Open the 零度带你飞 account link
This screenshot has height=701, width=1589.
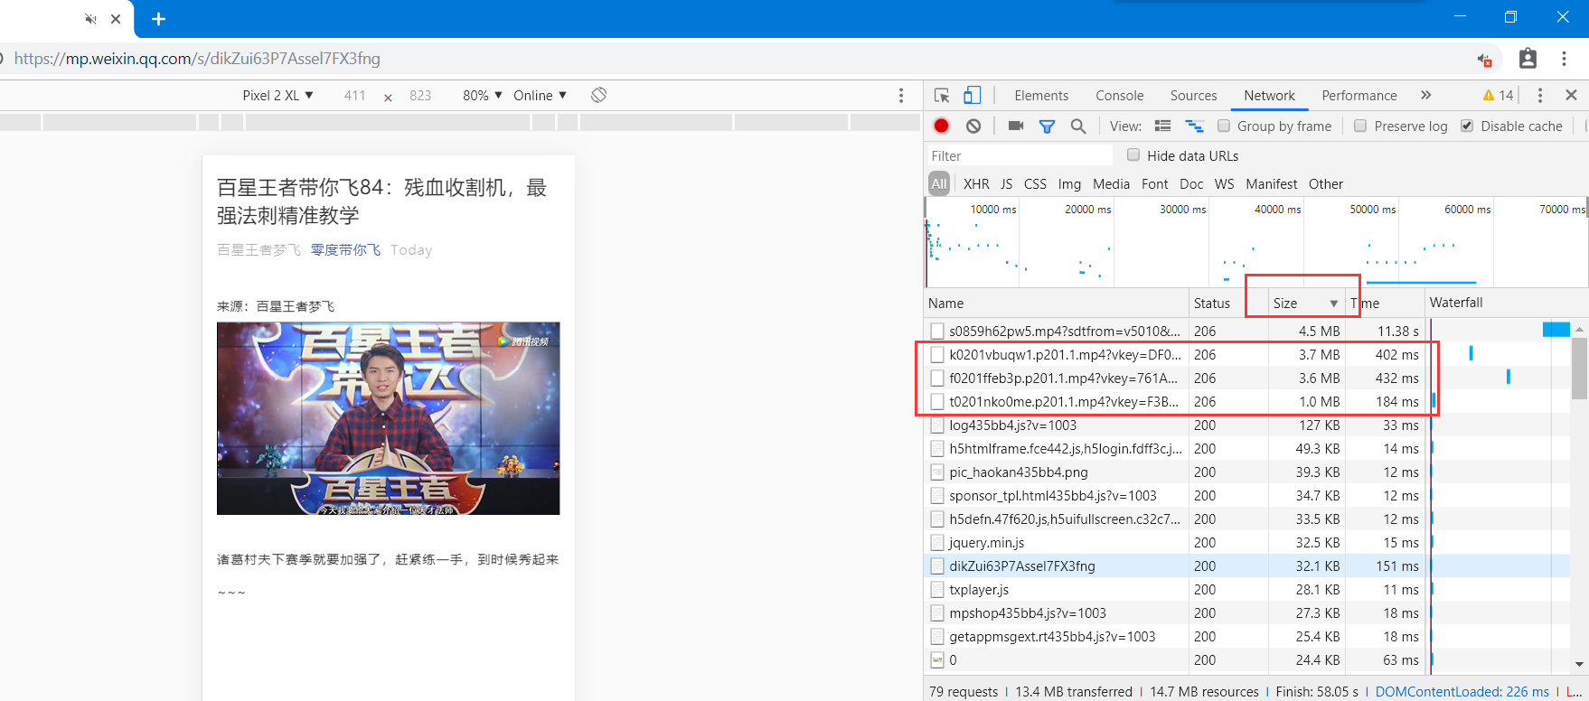[345, 250]
